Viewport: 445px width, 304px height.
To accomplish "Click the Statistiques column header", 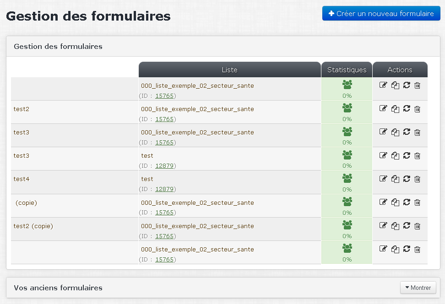I will click(x=347, y=69).
